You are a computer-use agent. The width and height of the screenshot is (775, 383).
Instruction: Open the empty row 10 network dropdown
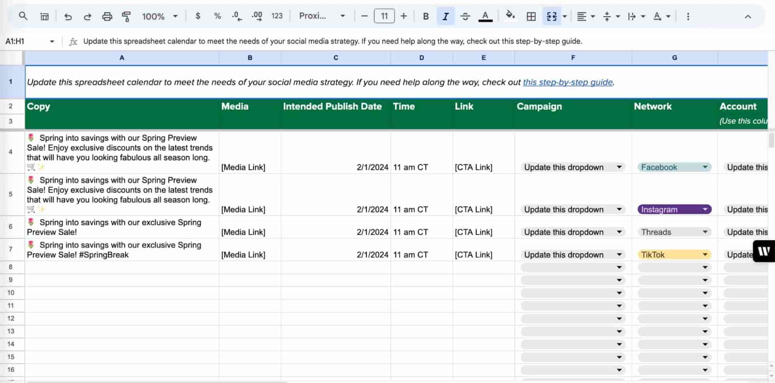674,293
